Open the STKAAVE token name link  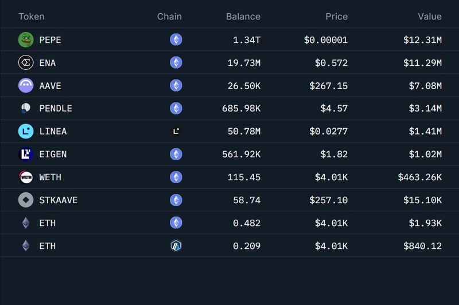[x=59, y=200]
